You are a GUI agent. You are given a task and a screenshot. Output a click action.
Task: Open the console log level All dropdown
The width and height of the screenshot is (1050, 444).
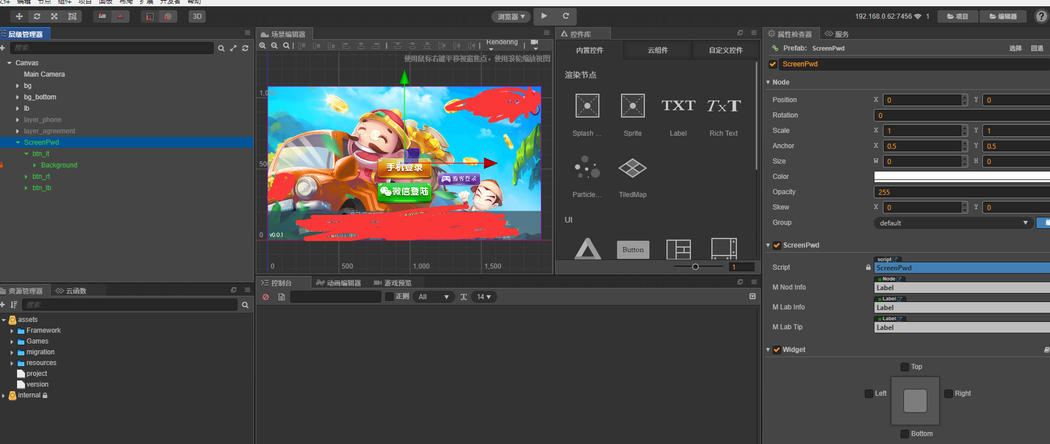(x=434, y=297)
